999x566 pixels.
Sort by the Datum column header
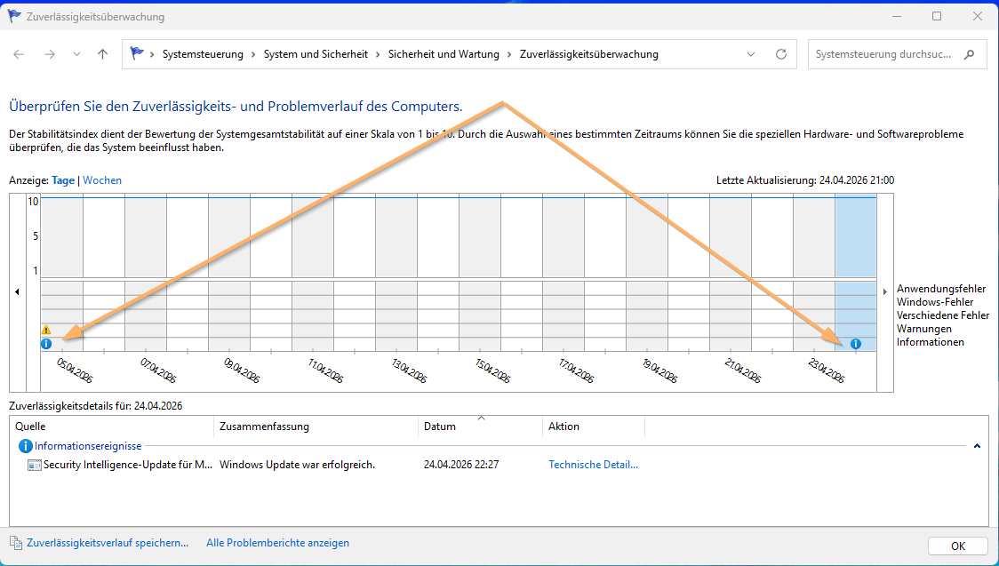click(x=480, y=426)
